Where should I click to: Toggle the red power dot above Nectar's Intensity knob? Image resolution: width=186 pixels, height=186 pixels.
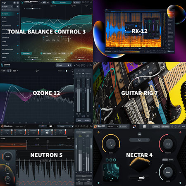tap(180, 132)
